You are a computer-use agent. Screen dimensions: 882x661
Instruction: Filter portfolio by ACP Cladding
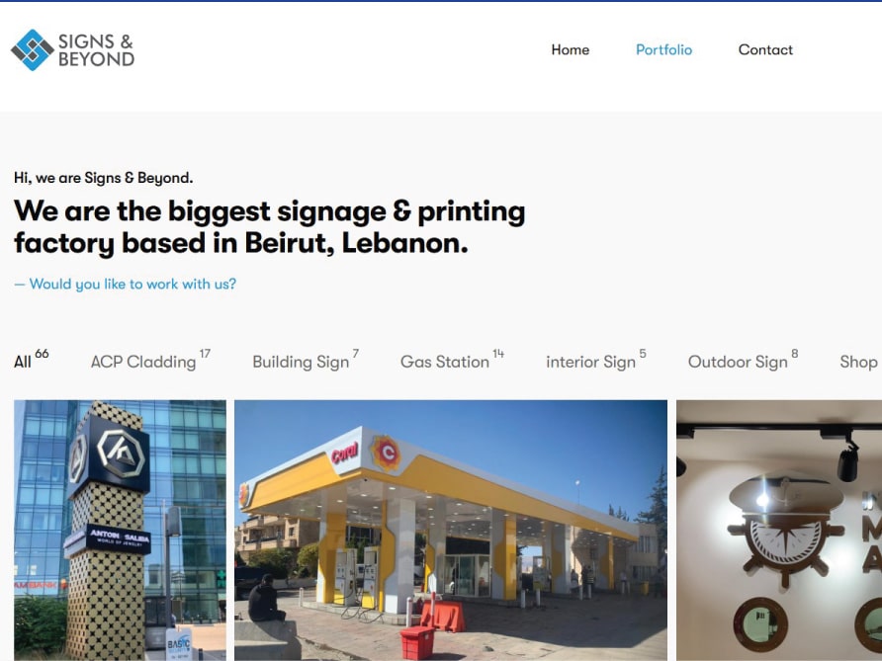pos(150,360)
